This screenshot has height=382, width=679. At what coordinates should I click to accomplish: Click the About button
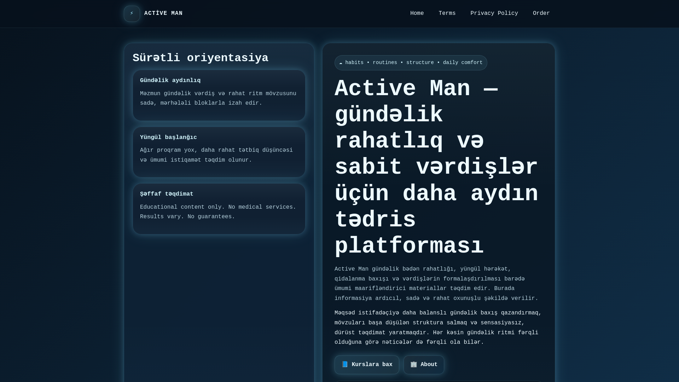[x=424, y=365]
